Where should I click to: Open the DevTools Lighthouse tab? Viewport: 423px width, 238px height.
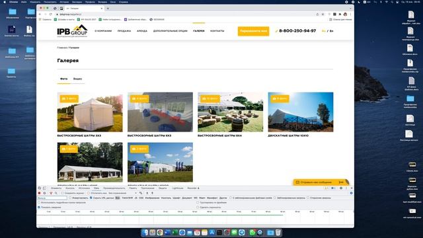[x=178, y=188]
